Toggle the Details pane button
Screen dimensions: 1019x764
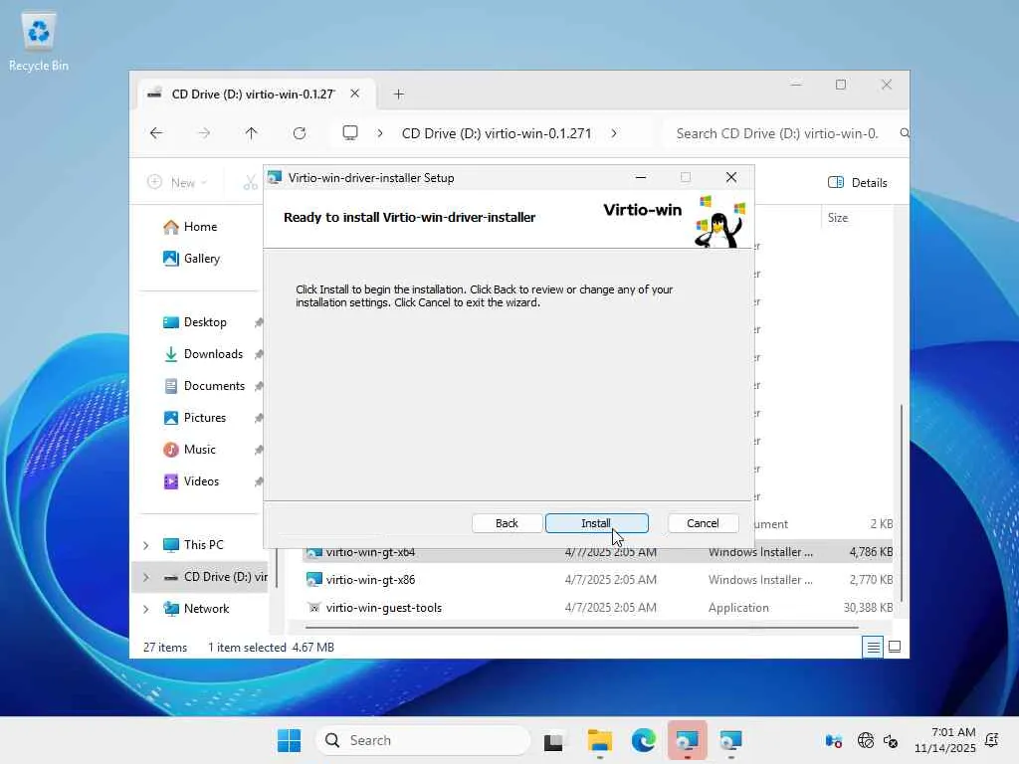[x=857, y=183]
